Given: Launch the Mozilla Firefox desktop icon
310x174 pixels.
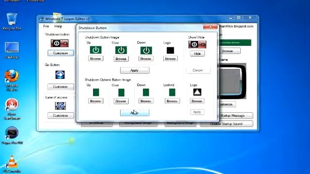Looking at the screenshot, I should 12,80.
